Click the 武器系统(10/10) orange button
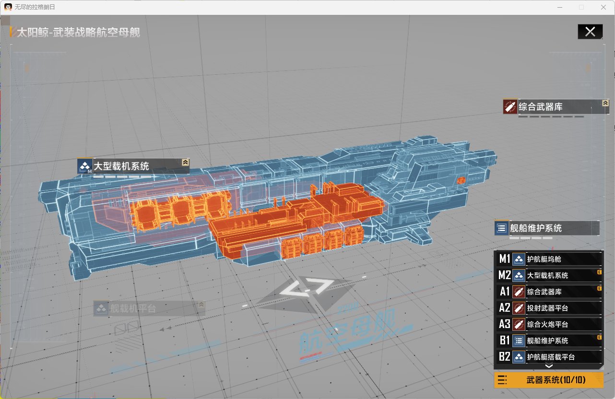The height and width of the screenshot is (399, 615). 548,380
